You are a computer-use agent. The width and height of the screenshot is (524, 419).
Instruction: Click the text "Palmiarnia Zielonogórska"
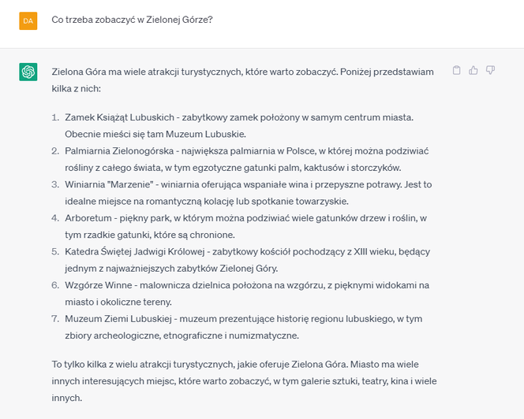click(119, 151)
